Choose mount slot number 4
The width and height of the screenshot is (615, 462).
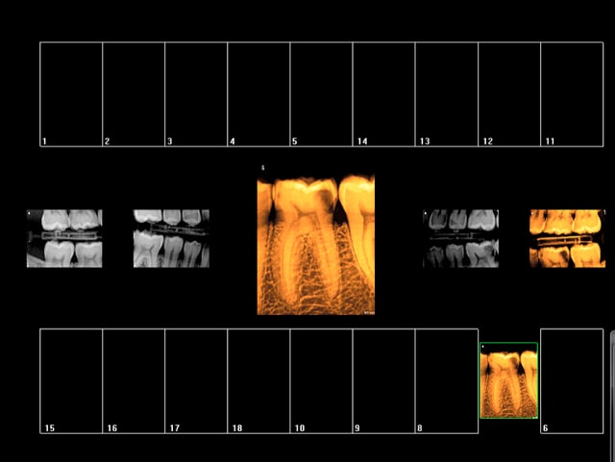258,94
